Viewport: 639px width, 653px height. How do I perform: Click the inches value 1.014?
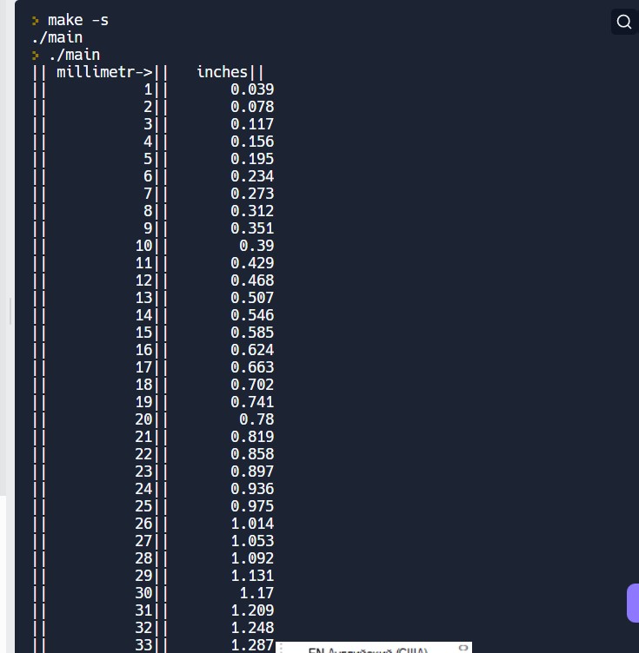click(252, 524)
